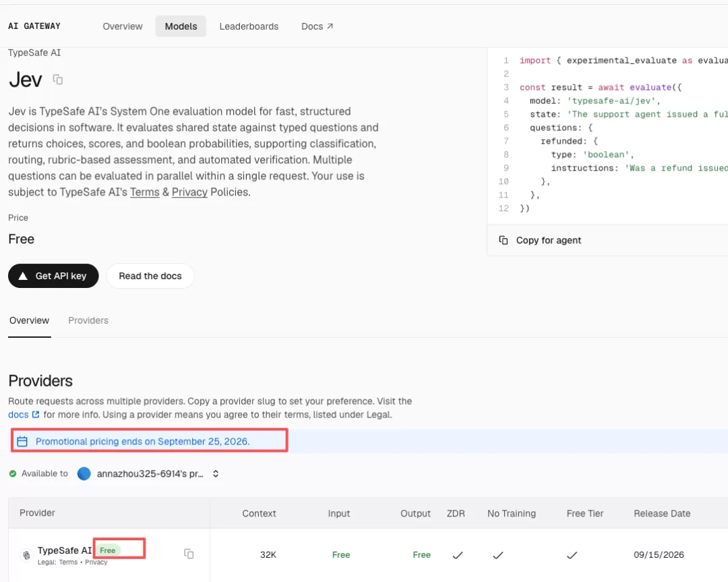
Task: Click the Read the docs button
Action: point(150,276)
